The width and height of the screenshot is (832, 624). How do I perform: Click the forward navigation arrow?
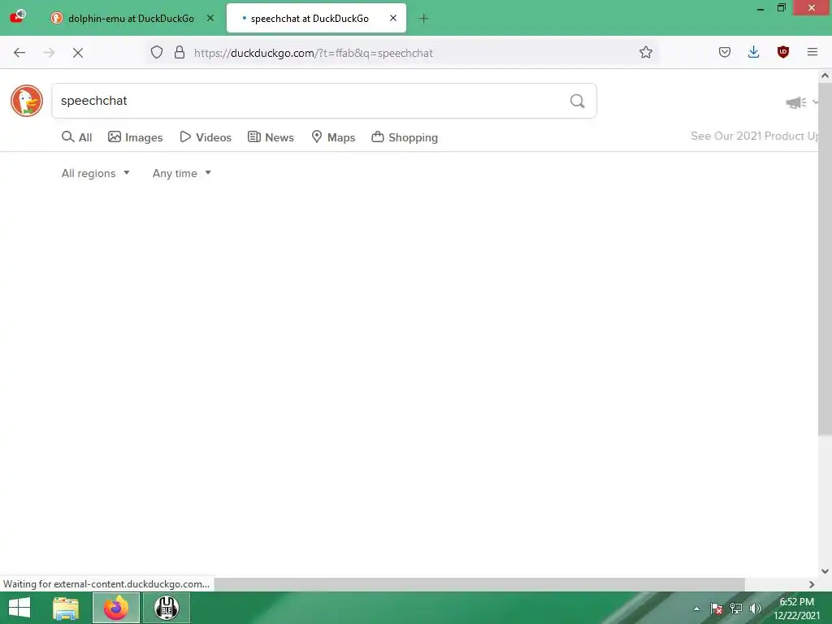49,53
